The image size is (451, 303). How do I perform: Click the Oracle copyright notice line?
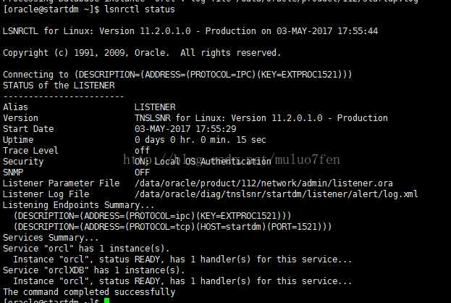142,53
